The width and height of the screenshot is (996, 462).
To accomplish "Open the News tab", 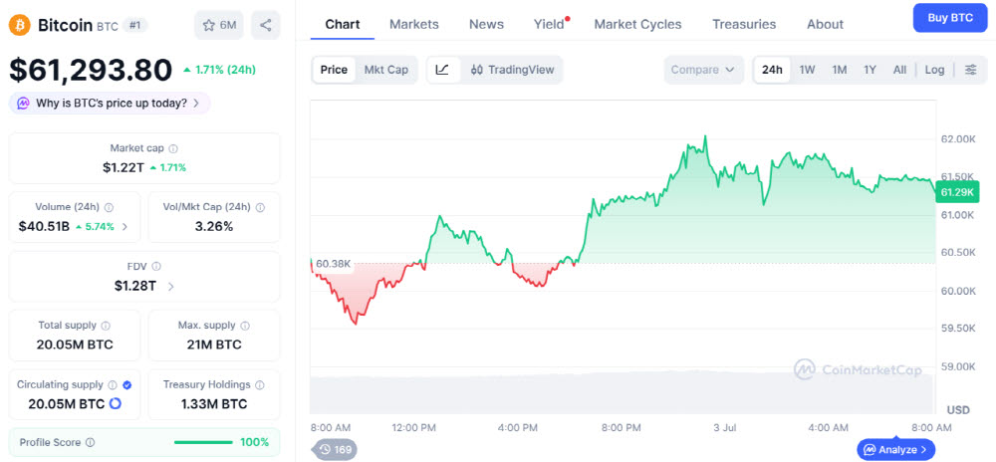I will (x=487, y=24).
